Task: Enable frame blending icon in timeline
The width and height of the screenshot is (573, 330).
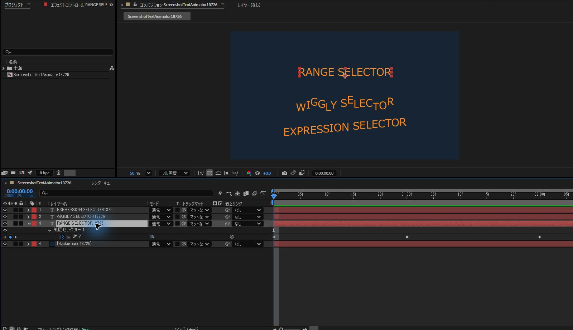Action: (246, 194)
